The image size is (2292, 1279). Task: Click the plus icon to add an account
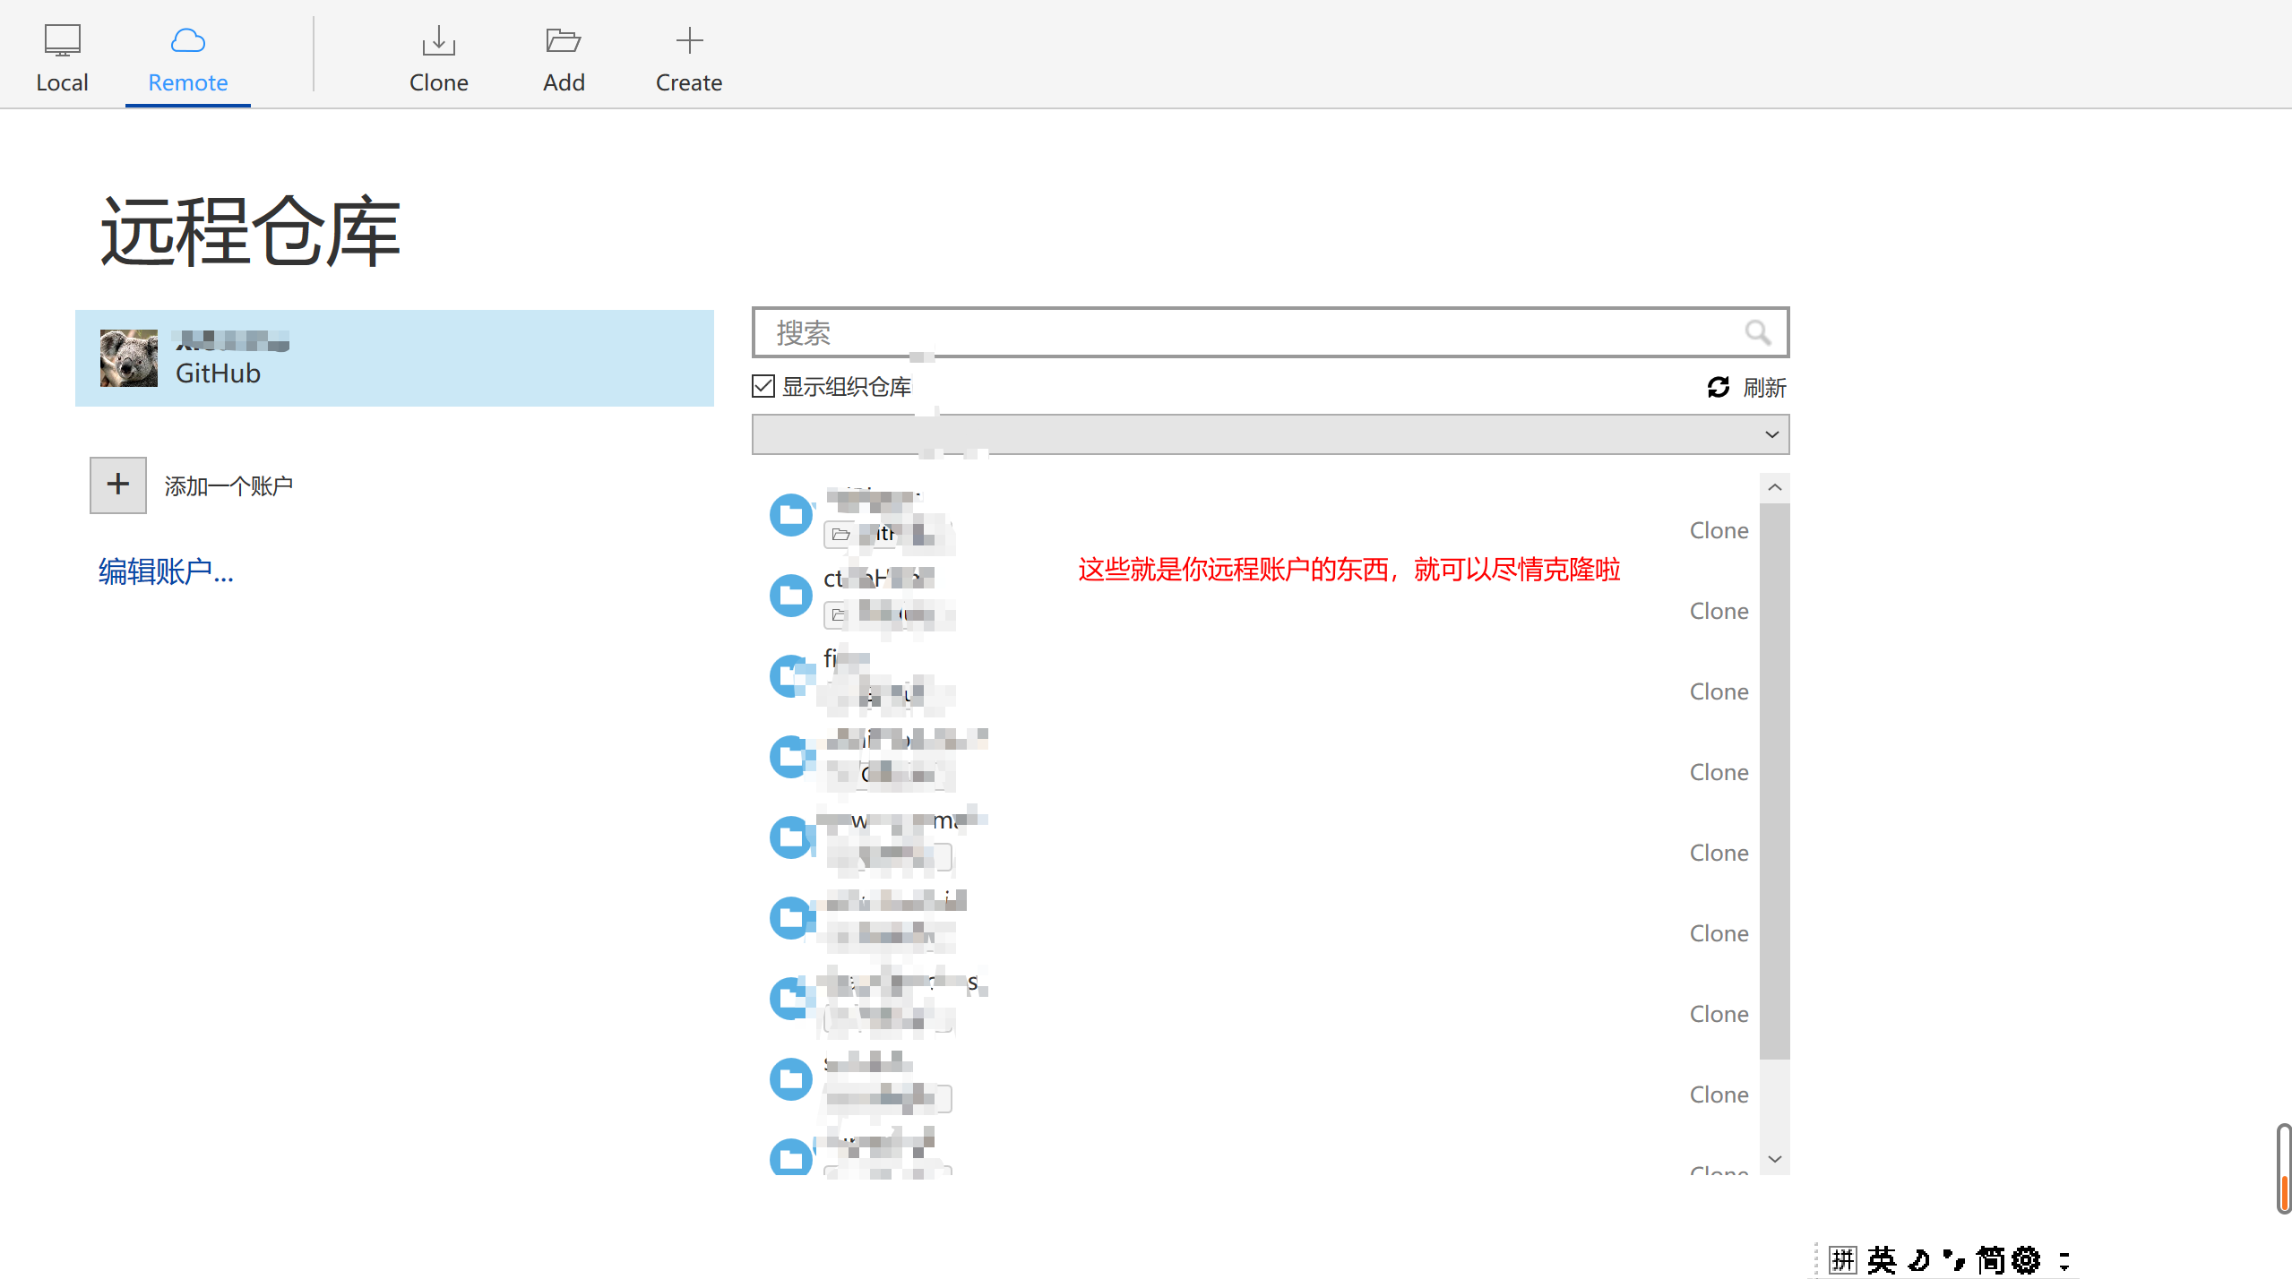118,485
